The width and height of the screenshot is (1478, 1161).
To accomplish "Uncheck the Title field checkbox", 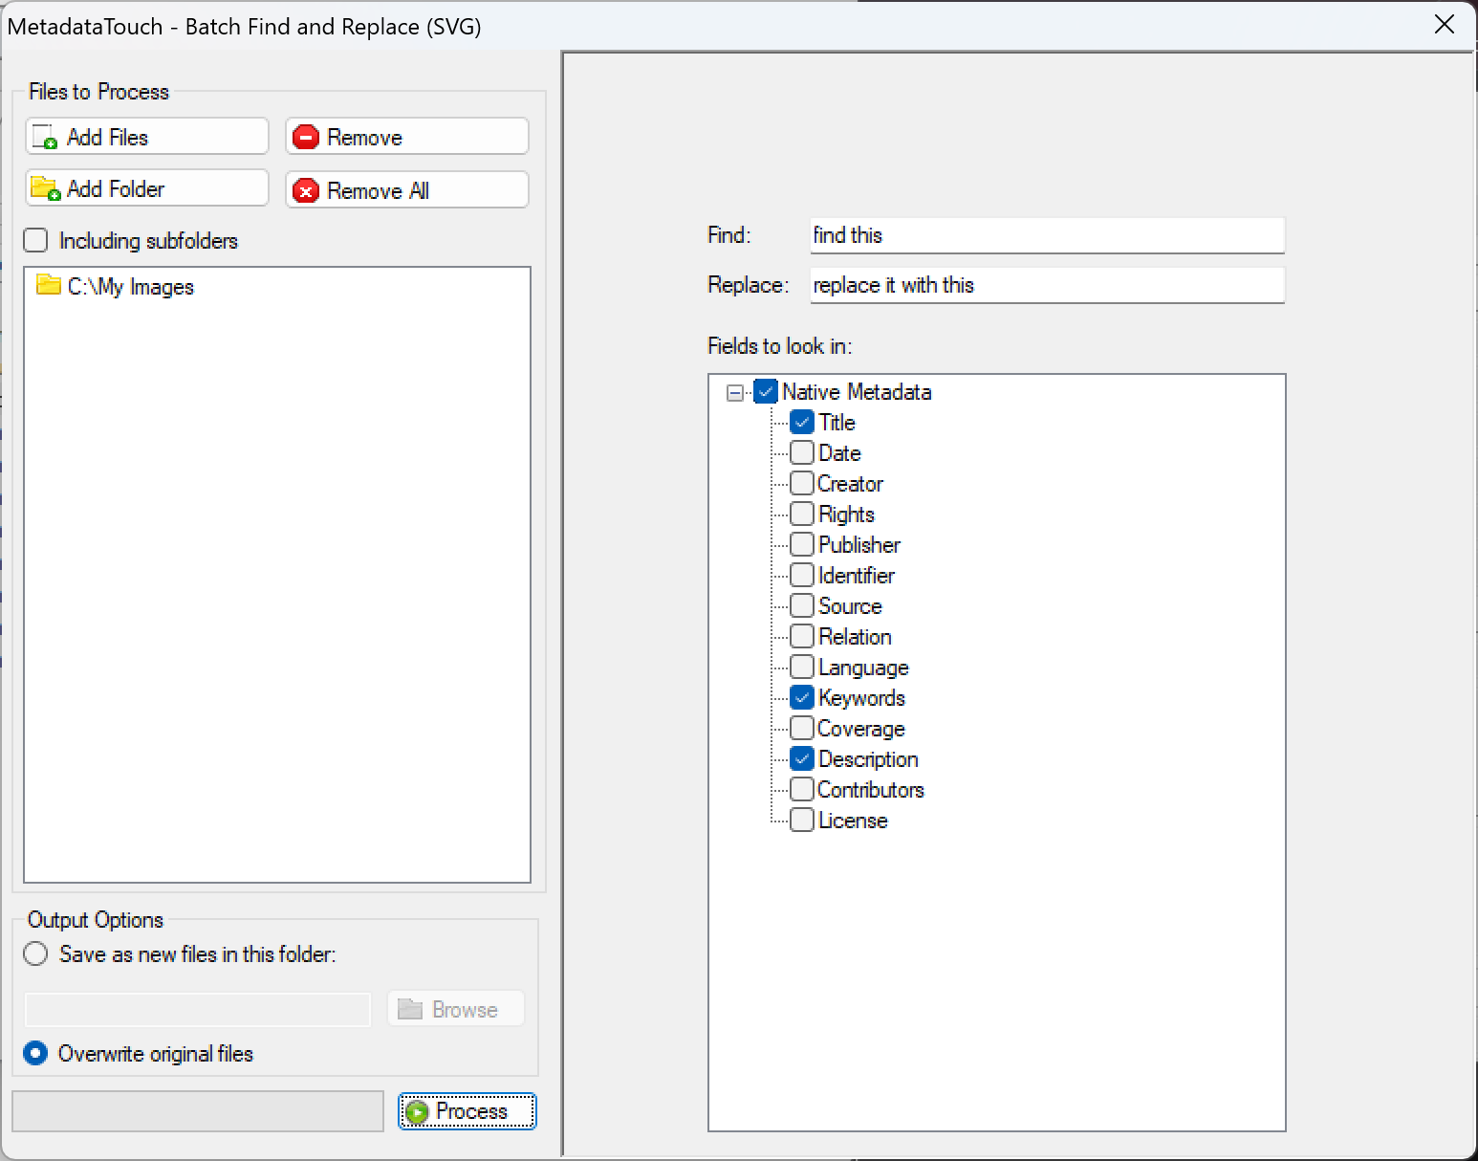I will pyautogui.click(x=802, y=422).
